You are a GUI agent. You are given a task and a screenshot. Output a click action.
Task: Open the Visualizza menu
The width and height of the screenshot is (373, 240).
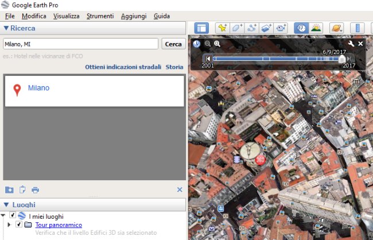coord(67,16)
